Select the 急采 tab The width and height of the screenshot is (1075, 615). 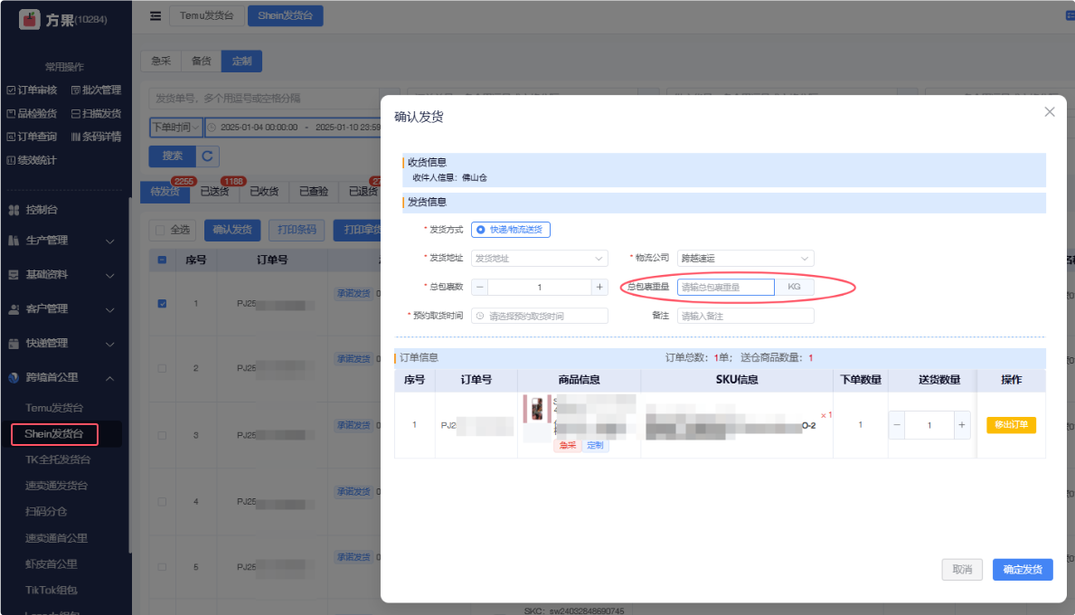(161, 61)
